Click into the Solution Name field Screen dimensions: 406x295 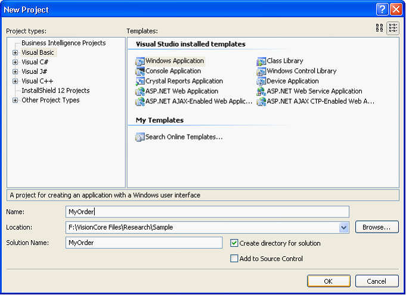144,243
